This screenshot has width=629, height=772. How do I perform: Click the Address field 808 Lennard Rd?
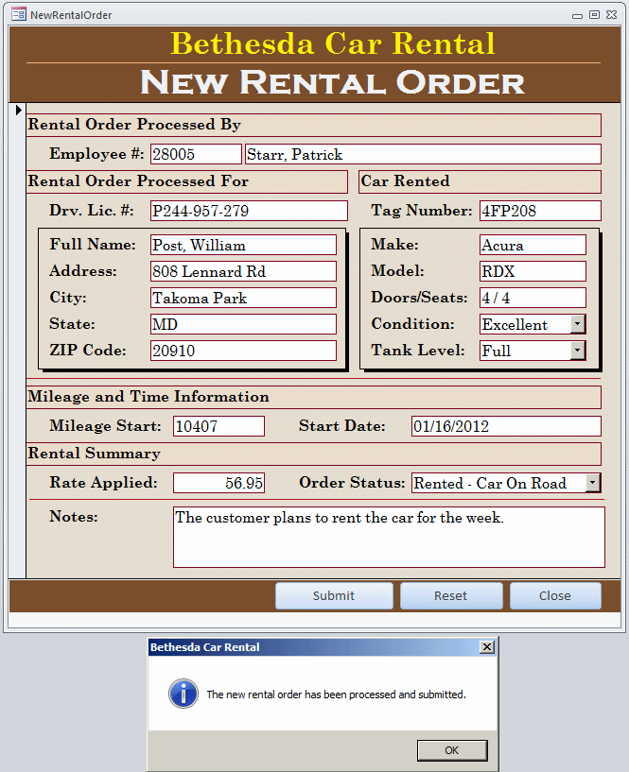pyautogui.click(x=243, y=271)
